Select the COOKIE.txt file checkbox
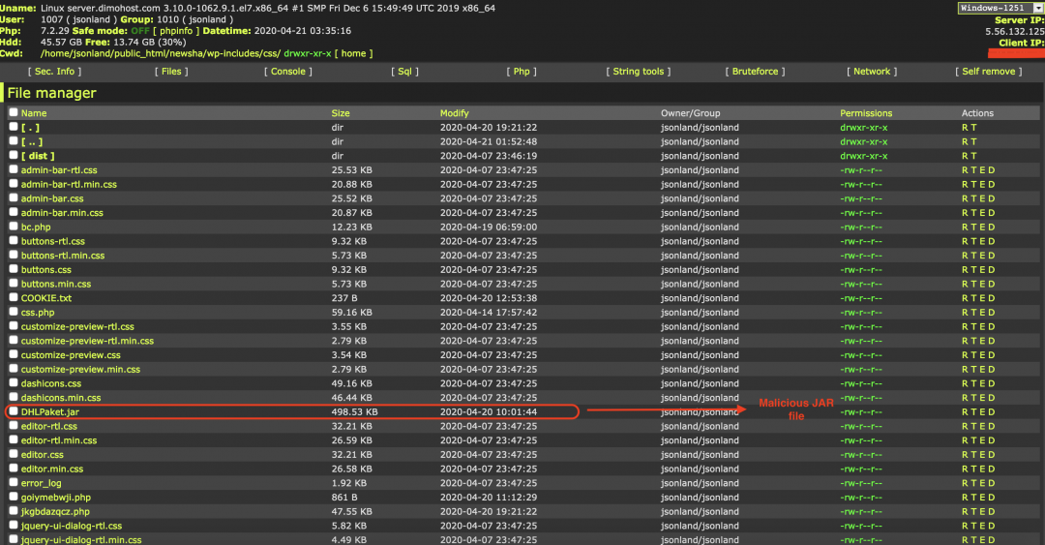 pyautogui.click(x=13, y=298)
